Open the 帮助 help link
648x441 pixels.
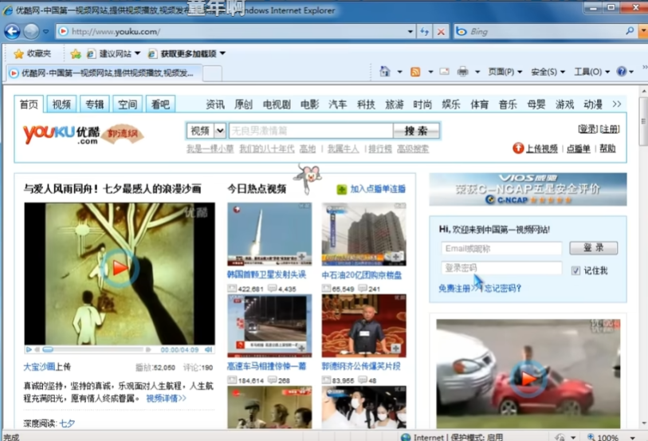[x=607, y=148]
